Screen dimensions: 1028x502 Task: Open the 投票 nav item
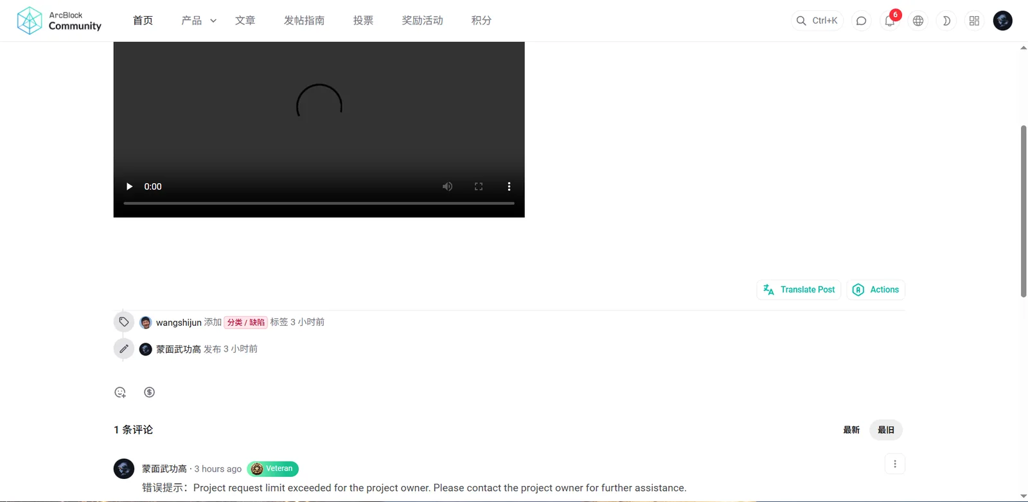[x=363, y=21]
